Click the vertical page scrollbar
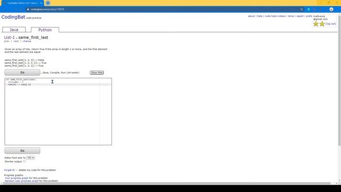 [339, 81]
